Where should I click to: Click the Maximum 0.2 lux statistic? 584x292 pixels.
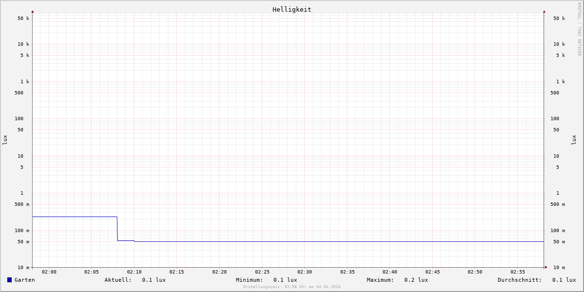pyautogui.click(x=416, y=280)
